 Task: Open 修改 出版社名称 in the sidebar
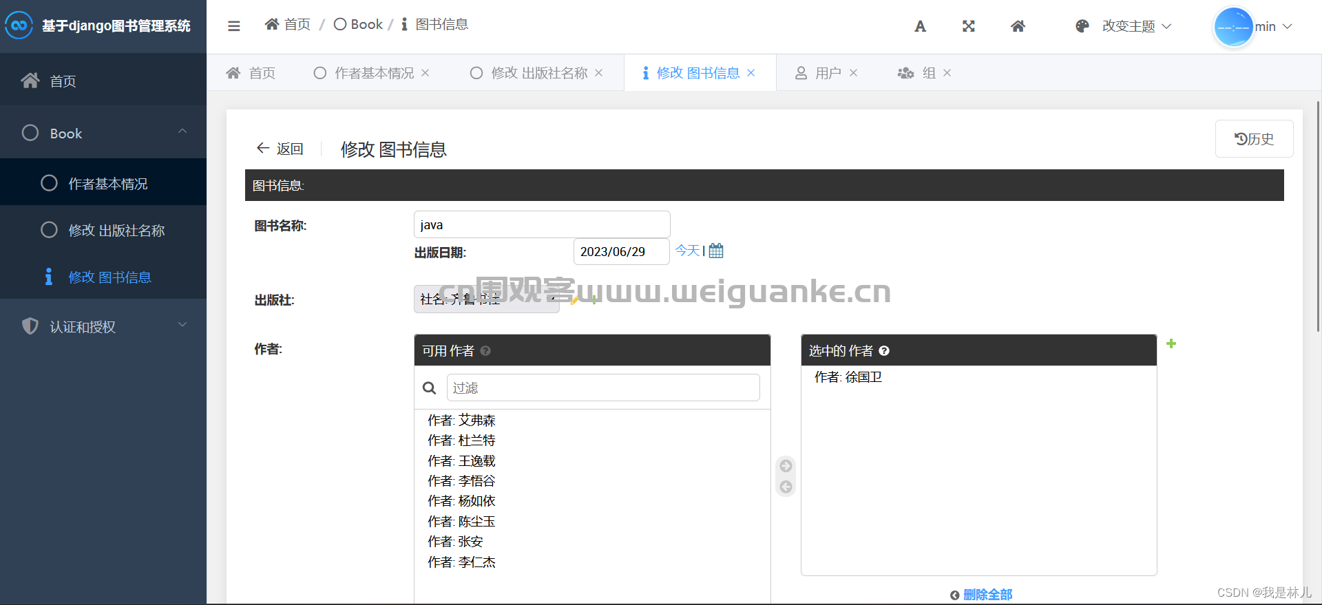103,230
